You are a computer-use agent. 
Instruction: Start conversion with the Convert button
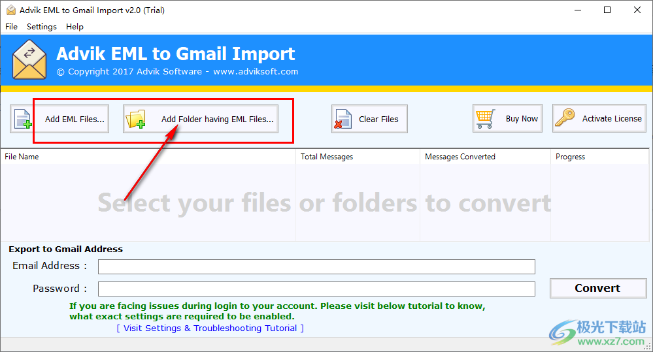coord(598,289)
